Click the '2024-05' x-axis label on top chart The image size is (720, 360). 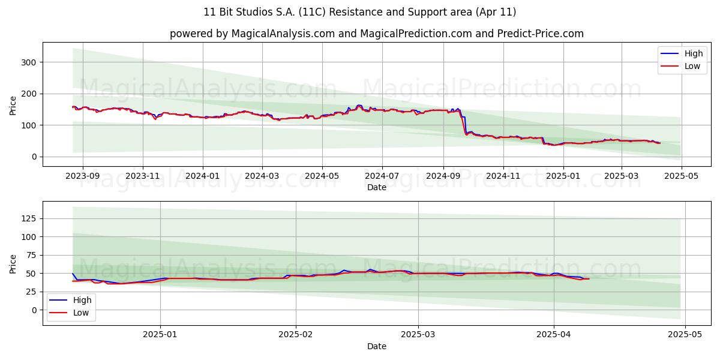[322, 176]
